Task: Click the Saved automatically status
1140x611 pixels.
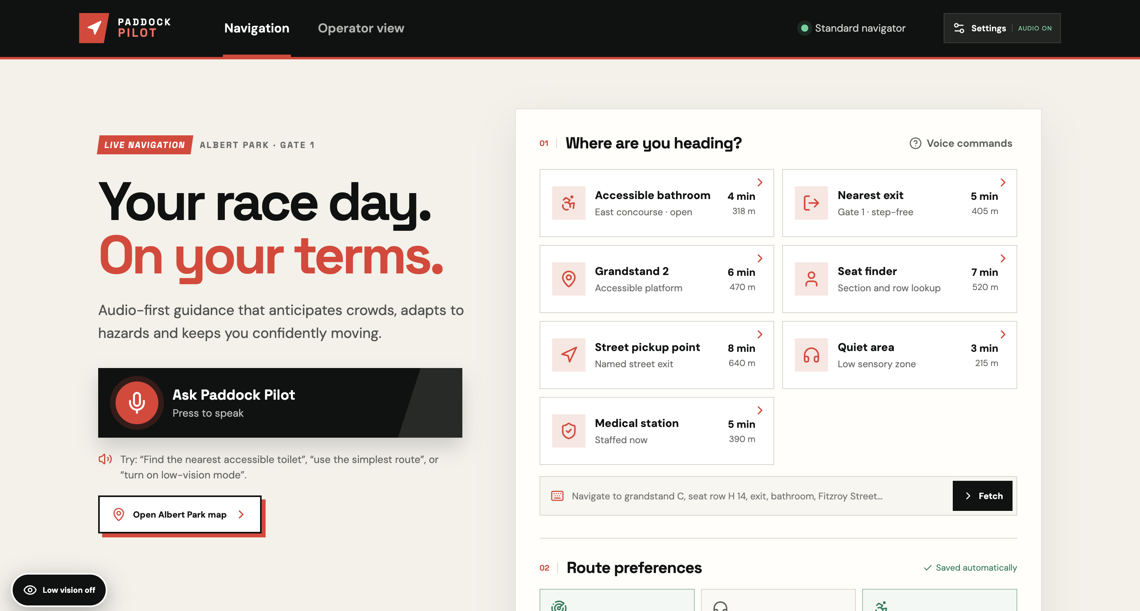Action: pyautogui.click(x=970, y=567)
